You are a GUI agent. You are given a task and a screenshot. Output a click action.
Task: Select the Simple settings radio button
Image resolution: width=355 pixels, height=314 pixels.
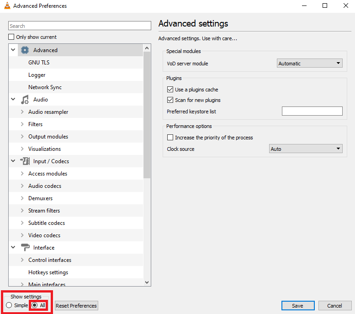coord(9,305)
